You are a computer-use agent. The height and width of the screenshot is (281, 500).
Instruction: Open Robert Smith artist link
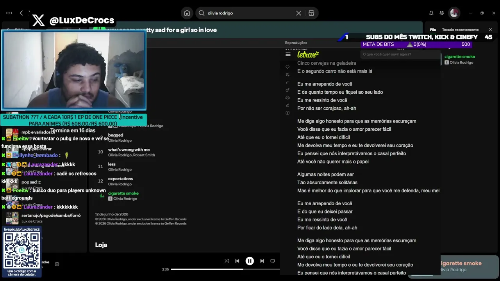point(144,155)
